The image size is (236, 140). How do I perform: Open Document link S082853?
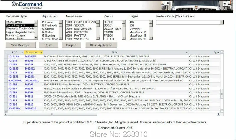[x=30, y=77]
